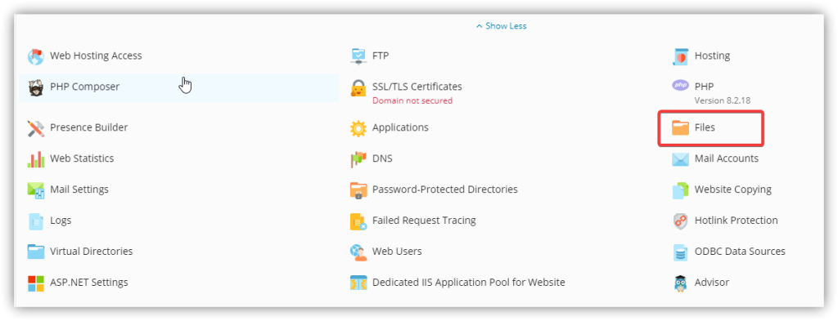
Task: Select the Hotlink Protection link
Action: click(737, 221)
